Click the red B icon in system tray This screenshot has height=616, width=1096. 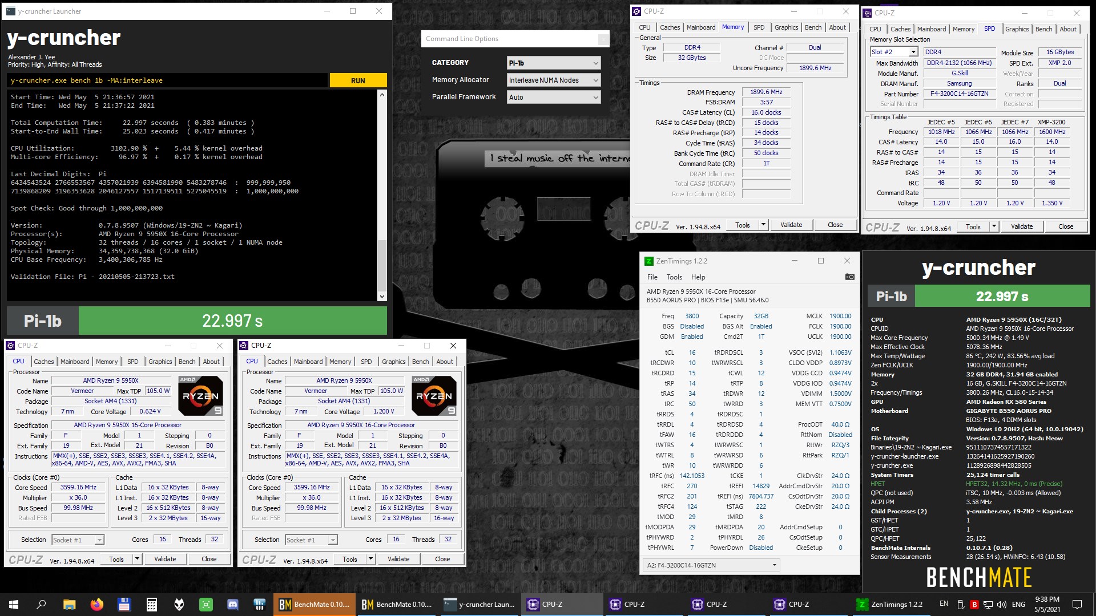[x=976, y=604]
